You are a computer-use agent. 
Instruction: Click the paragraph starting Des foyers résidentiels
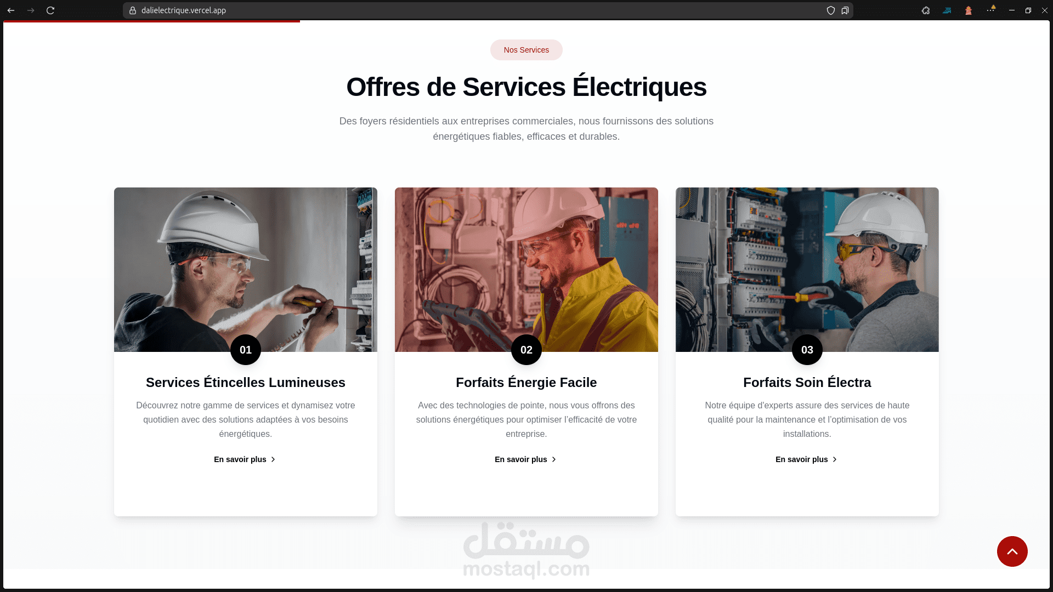tap(526, 129)
